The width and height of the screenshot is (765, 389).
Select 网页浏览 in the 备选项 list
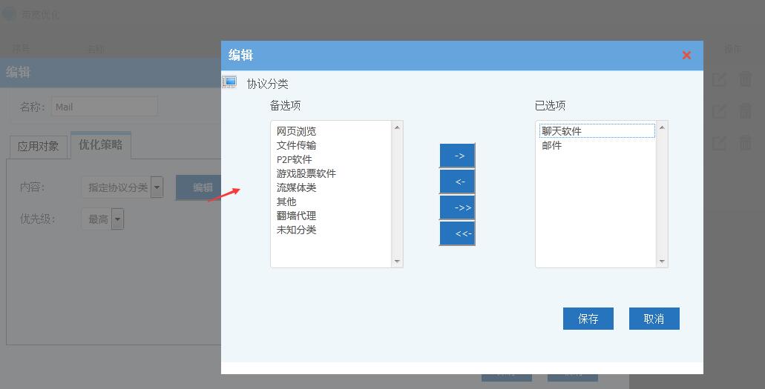(296, 131)
